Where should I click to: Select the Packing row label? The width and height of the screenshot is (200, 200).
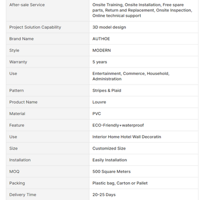17,183
